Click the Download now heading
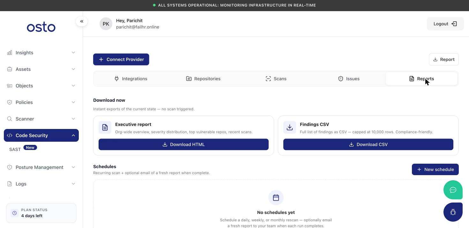 (x=109, y=100)
